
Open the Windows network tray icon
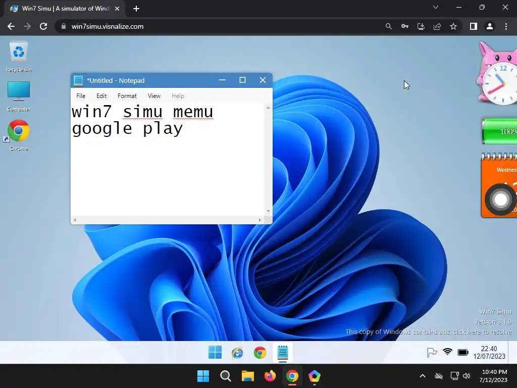[455, 376]
